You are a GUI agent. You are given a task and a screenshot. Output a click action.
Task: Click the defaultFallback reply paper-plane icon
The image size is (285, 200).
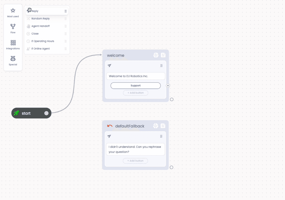pos(109,136)
